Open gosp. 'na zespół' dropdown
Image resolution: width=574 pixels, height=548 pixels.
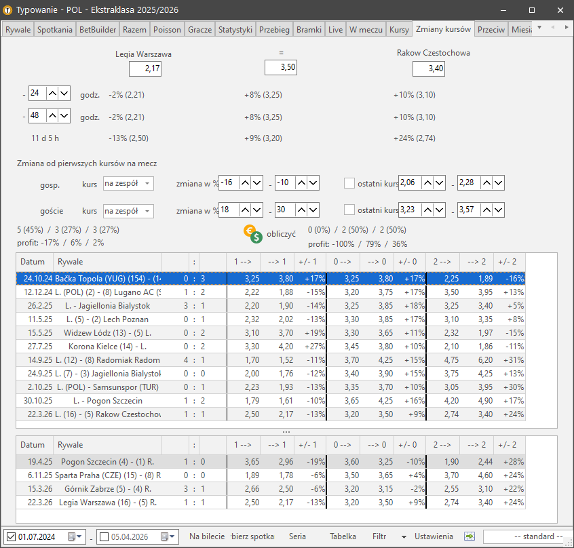(x=128, y=184)
